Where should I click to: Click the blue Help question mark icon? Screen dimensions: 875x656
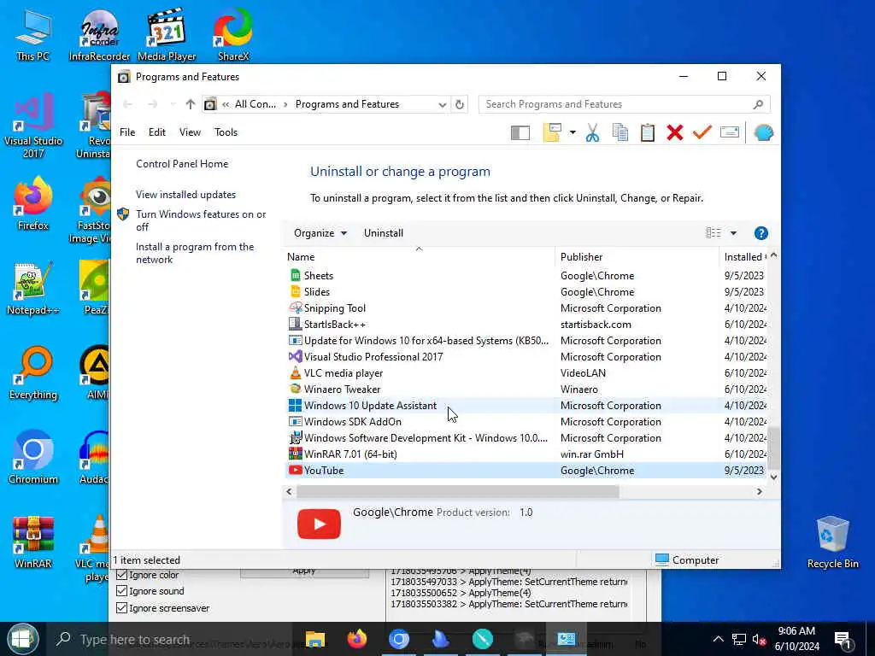pyautogui.click(x=760, y=233)
